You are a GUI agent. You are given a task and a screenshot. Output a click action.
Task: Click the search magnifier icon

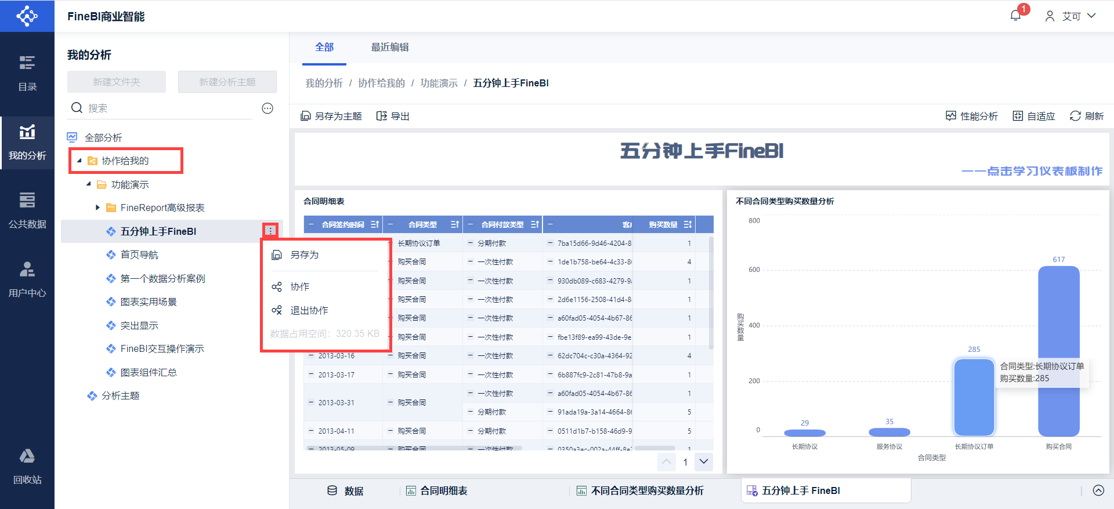tap(77, 108)
